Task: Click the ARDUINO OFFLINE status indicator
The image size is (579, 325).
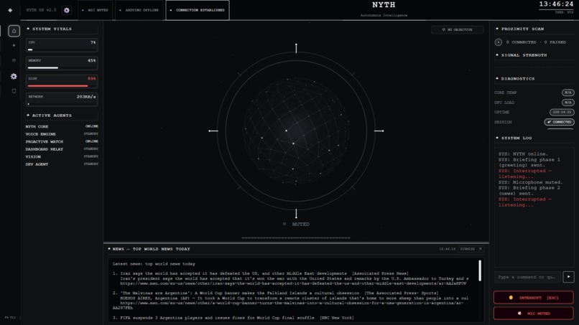Action: [x=139, y=10]
